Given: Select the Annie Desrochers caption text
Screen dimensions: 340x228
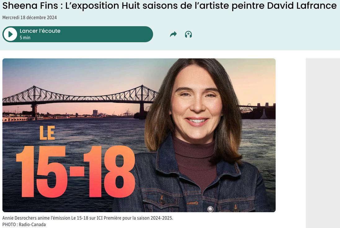Looking at the screenshot, I should tap(88, 218).
